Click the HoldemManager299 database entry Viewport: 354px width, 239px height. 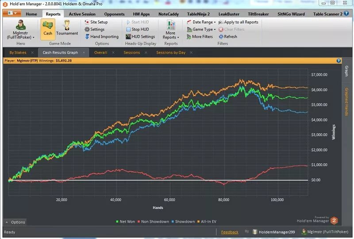coord(274,232)
